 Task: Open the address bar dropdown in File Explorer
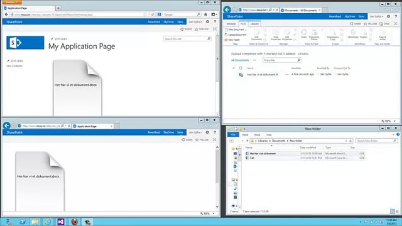346,141
